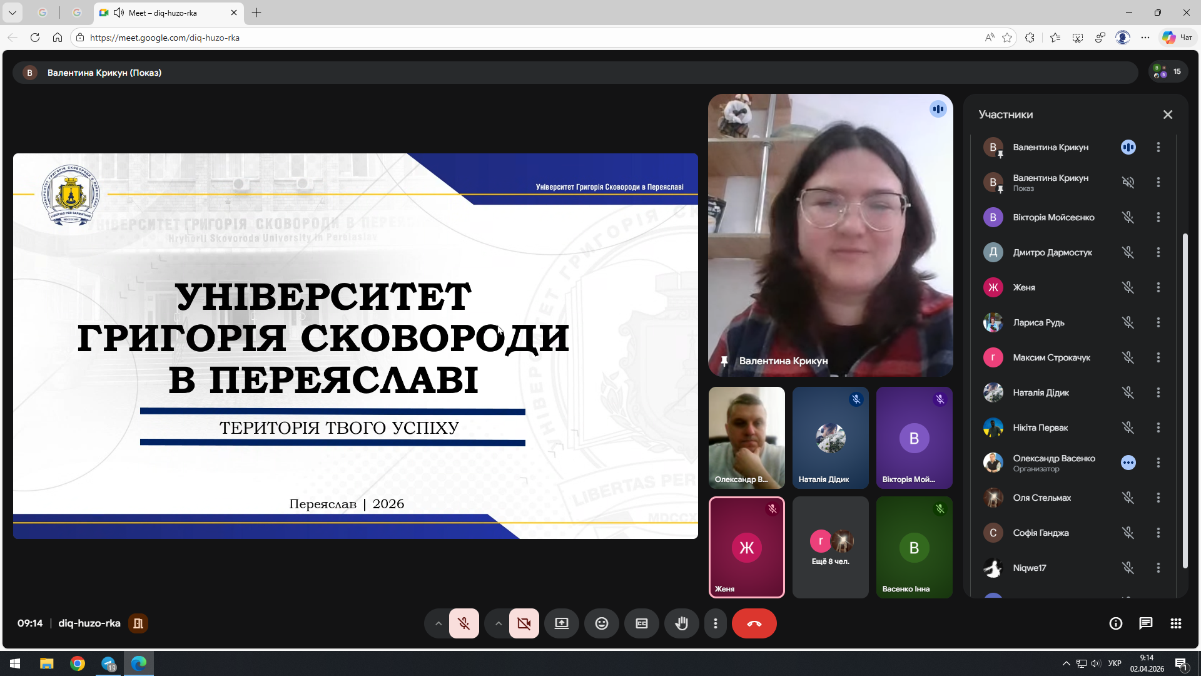Expand video settings arrow beside camera
The height and width of the screenshot is (676, 1201).
[x=498, y=623]
